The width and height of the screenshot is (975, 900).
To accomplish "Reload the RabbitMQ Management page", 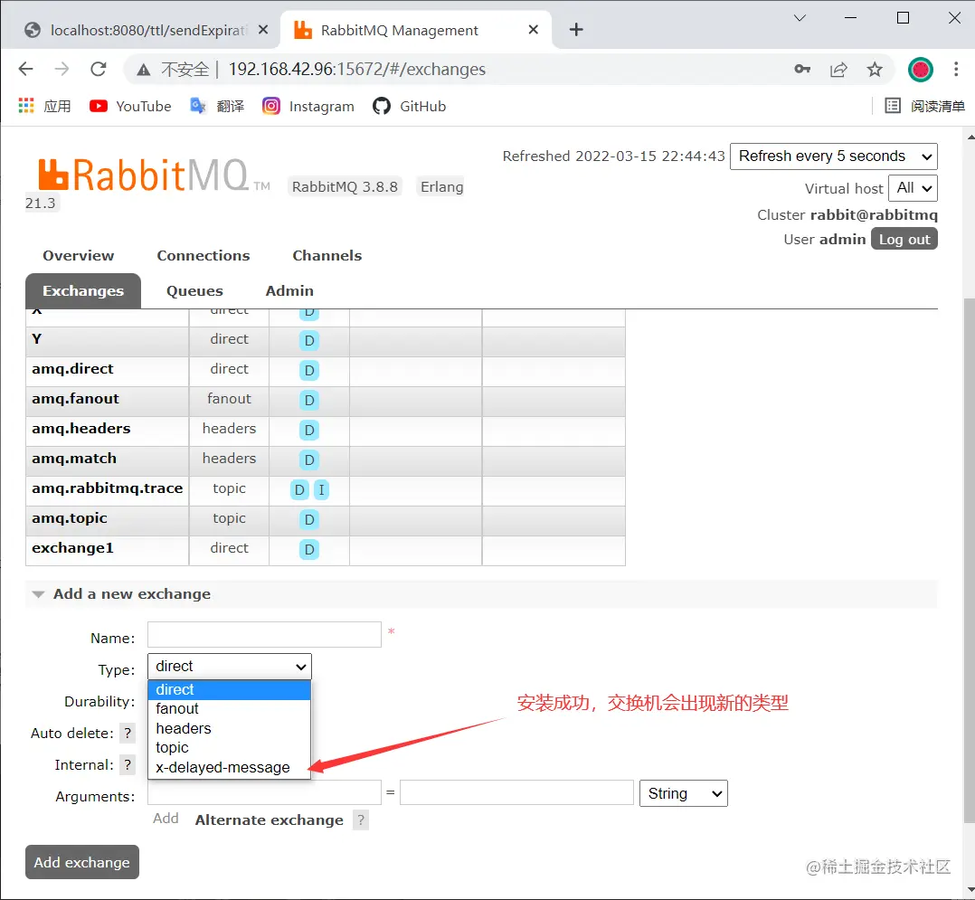I will pyautogui.click(x=99, y=69).
